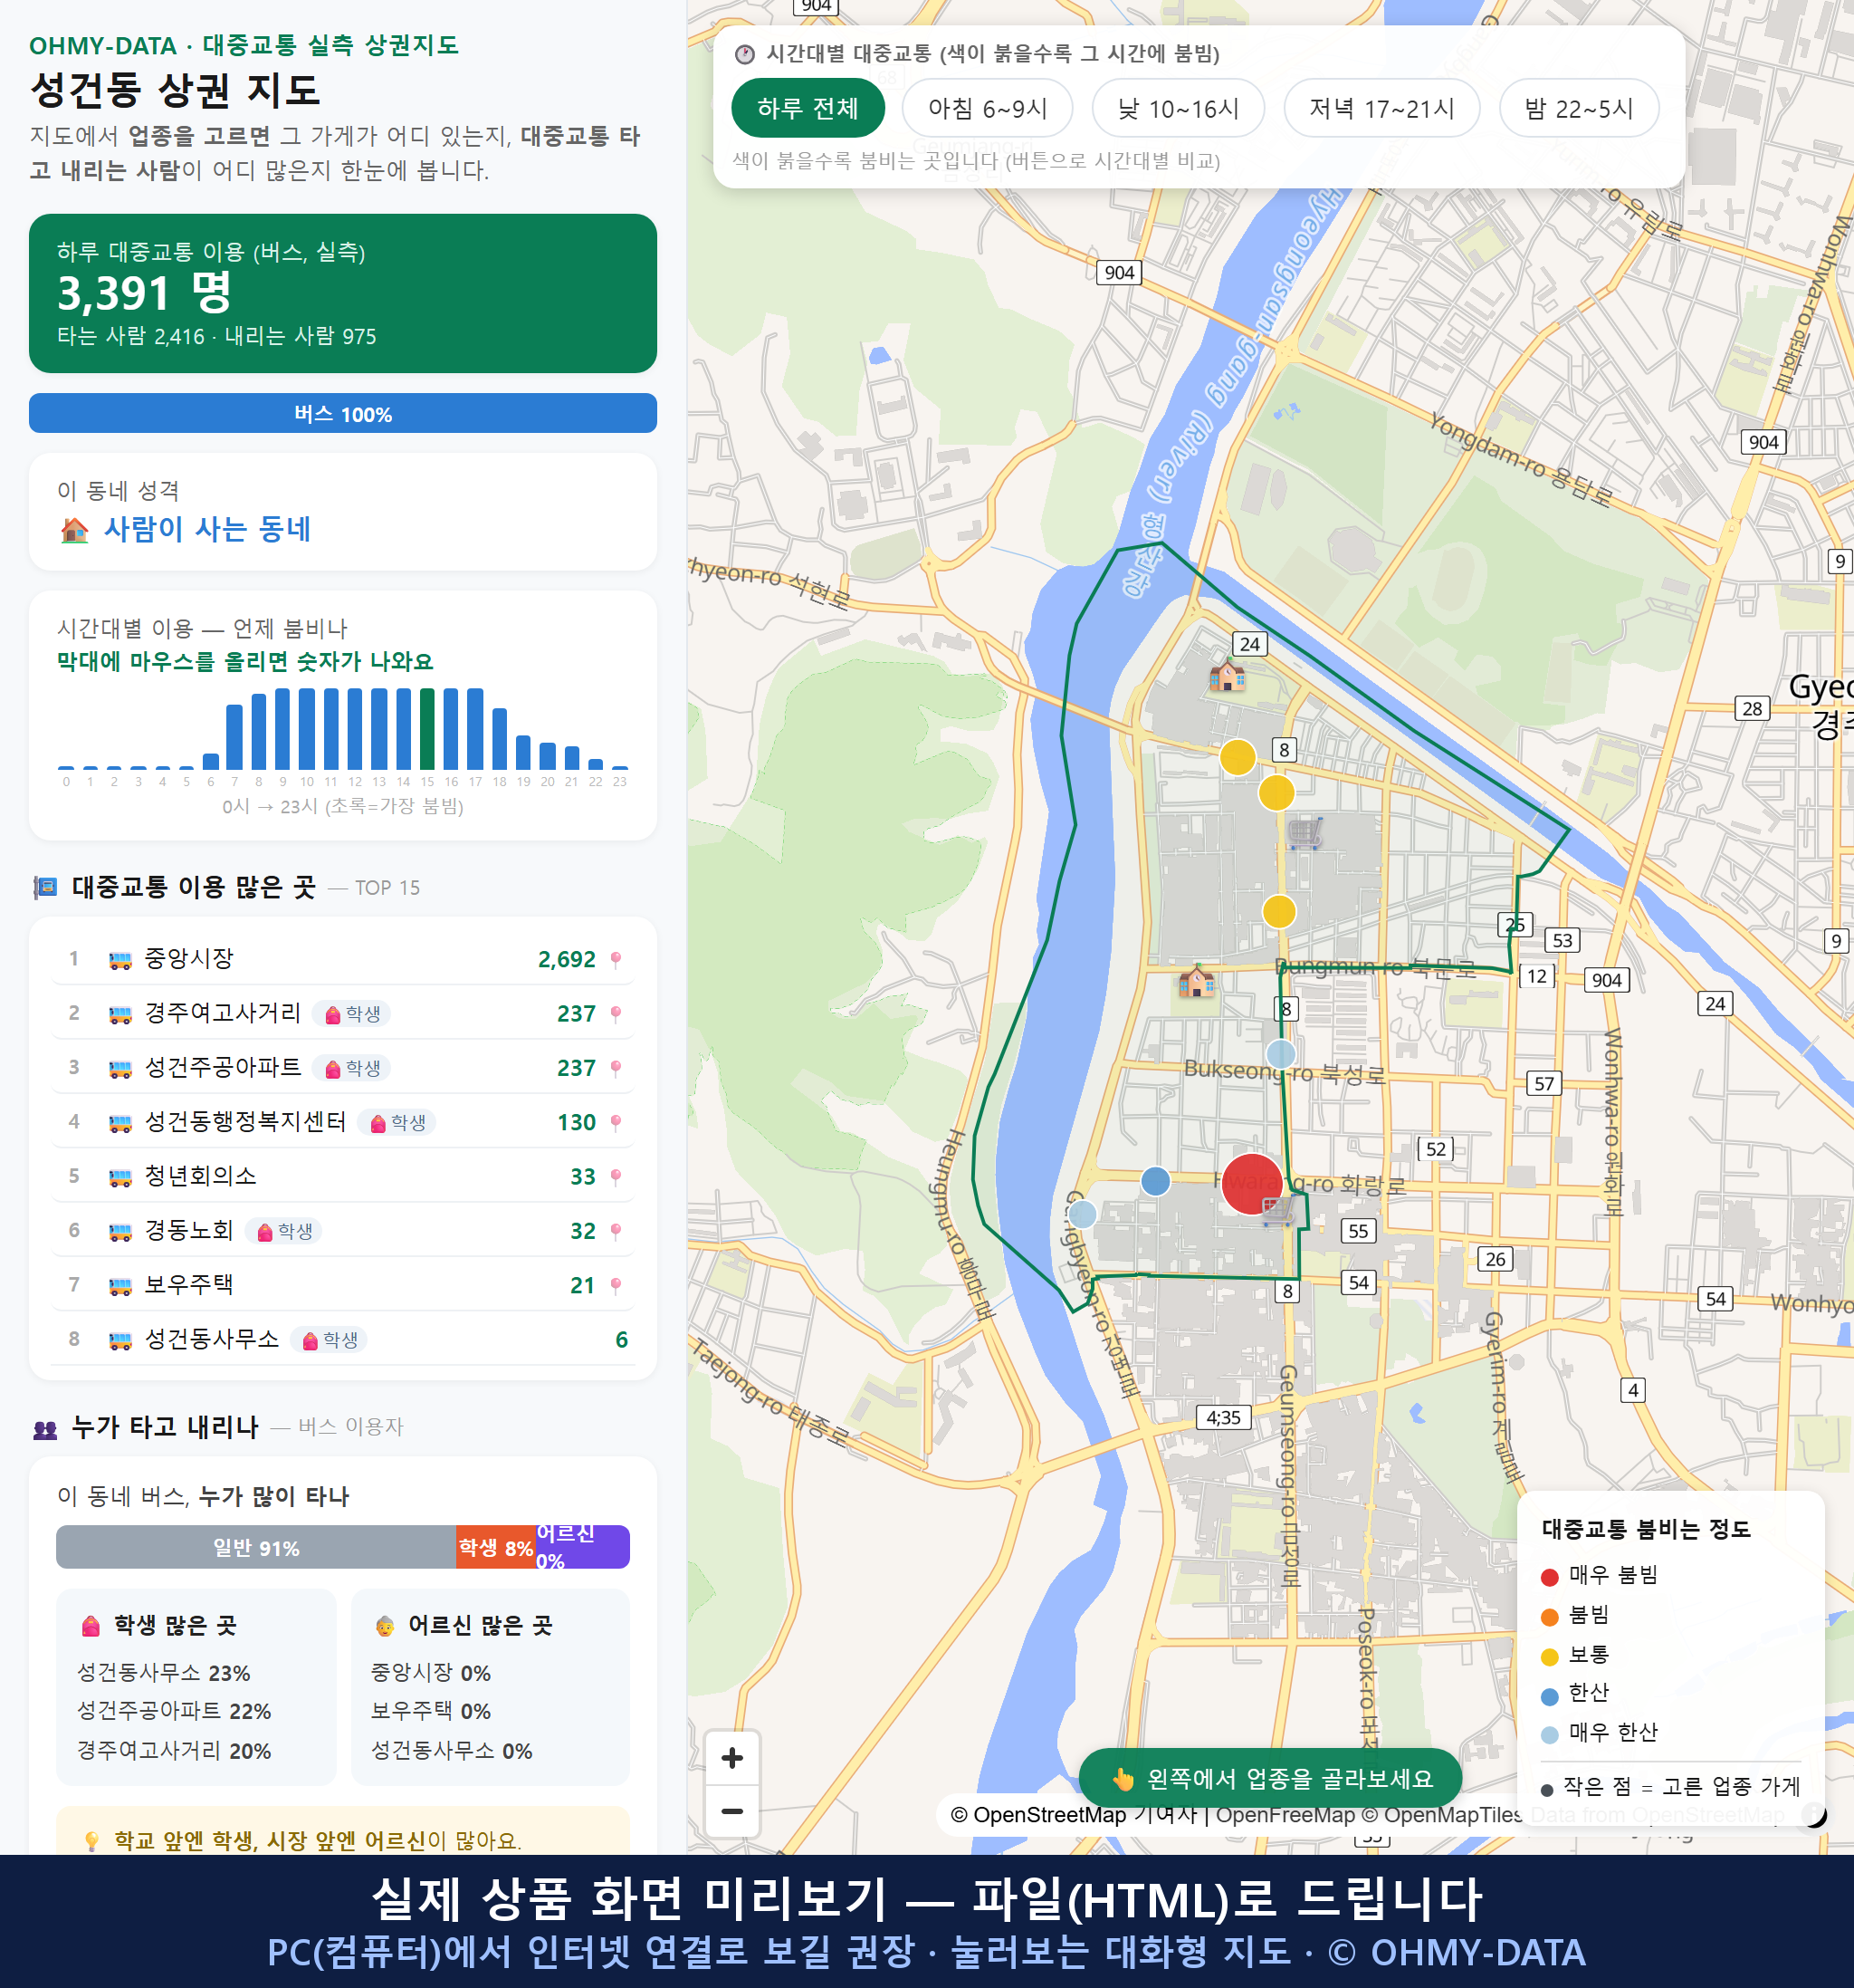
Task: Click the 2,692 rider count value
Action: coord(567,960)
